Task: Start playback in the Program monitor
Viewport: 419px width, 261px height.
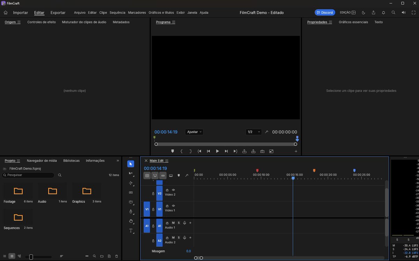Action: (x=217, y=151)
